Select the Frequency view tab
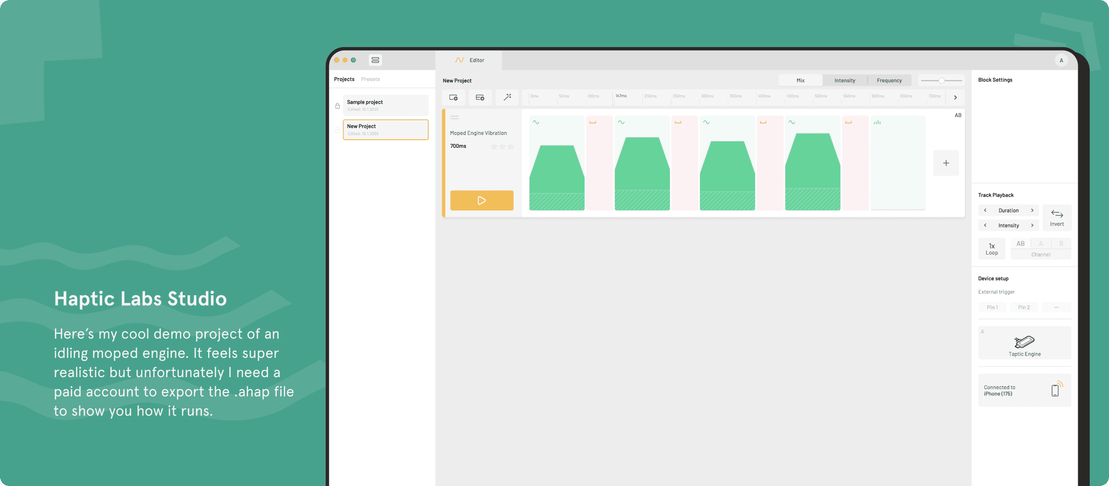This screenshot has width=1109, height=486. (x=889, y=80)
